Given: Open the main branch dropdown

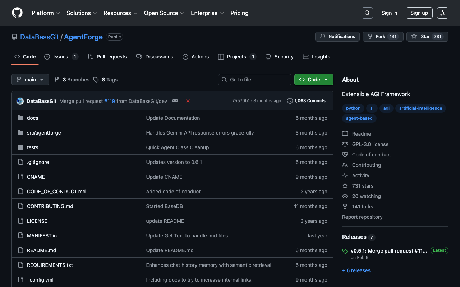Looking at the screenshot, I should click(30, 80).
